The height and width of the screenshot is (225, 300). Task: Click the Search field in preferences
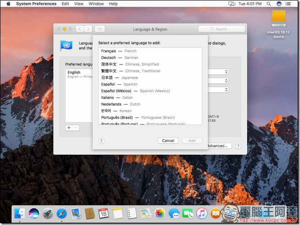222,29
